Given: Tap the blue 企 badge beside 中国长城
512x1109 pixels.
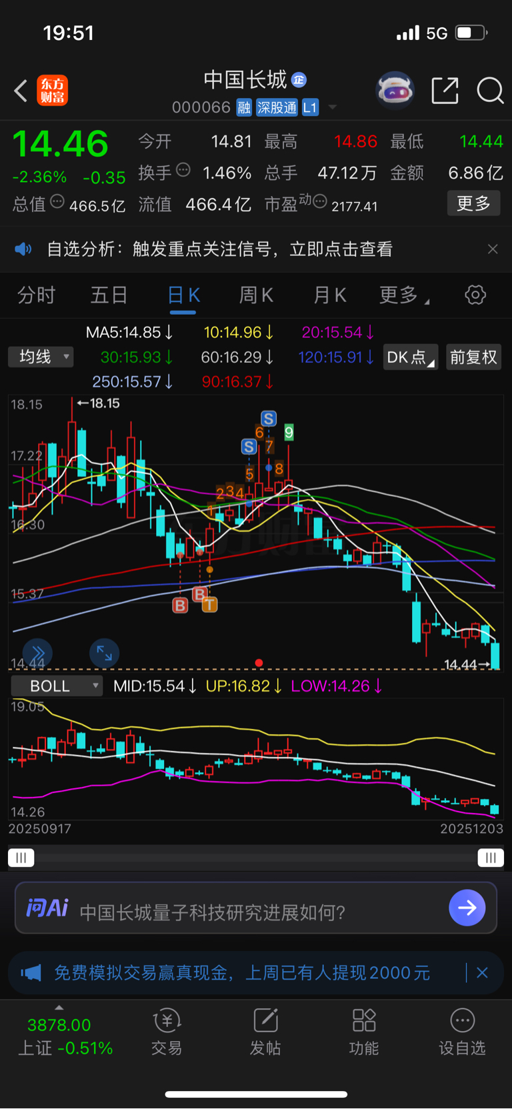Looking at the screenshot, I should 299,80.
